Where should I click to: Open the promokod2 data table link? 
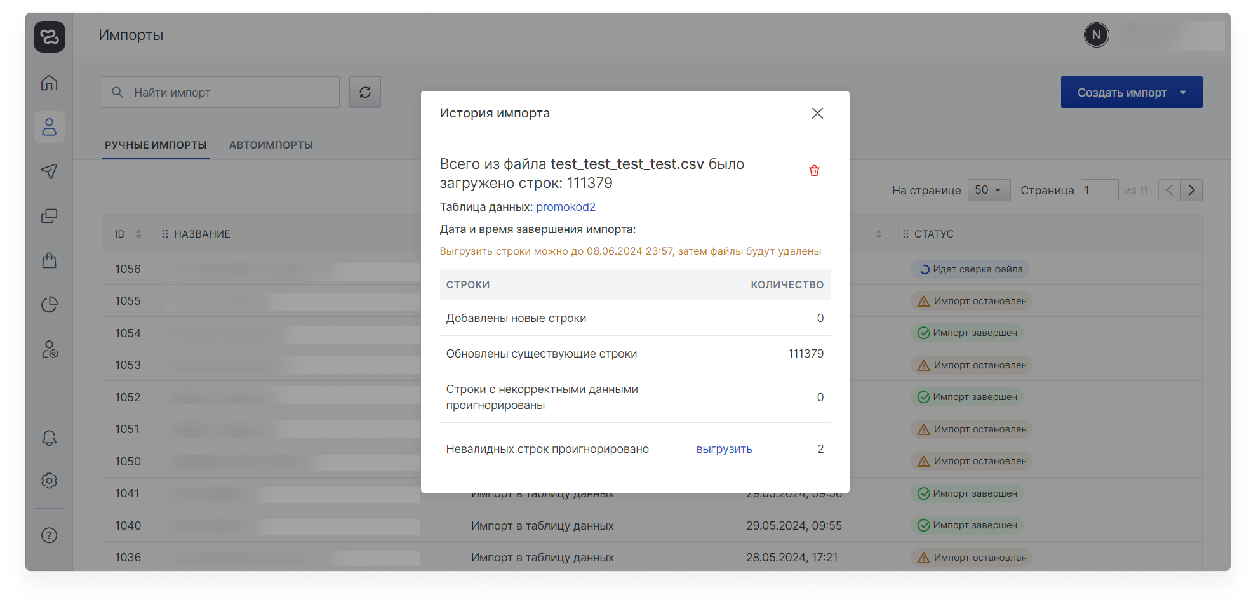point(566,207)
